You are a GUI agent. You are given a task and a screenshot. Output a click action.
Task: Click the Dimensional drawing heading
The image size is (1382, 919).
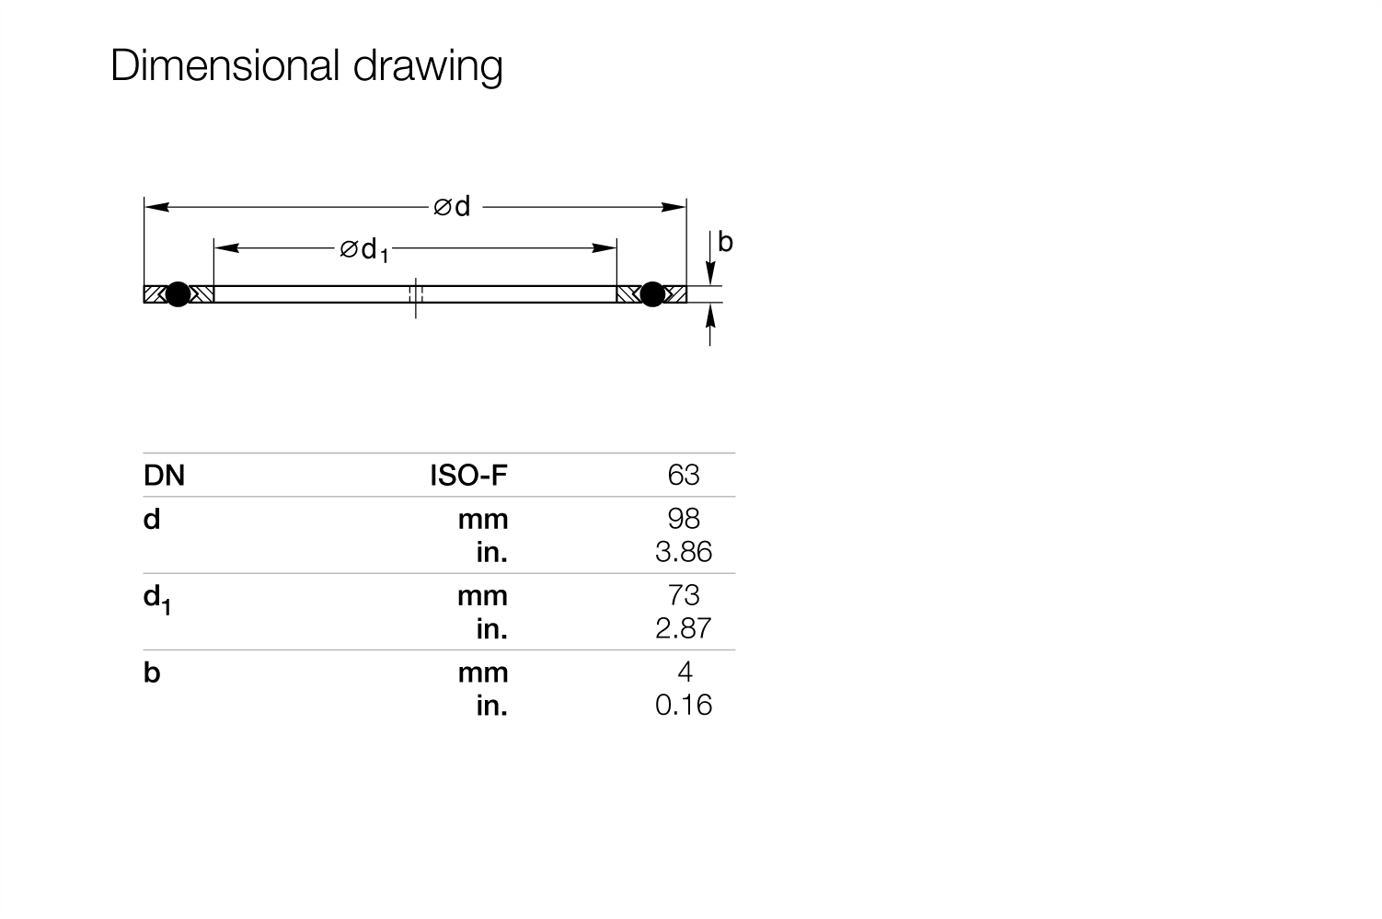tap(306, 66)
